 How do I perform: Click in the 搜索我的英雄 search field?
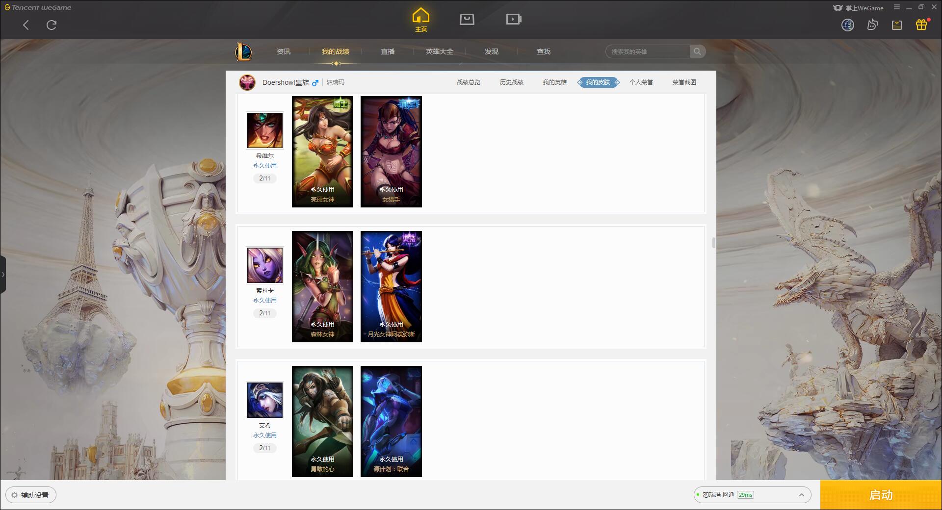(x=648, y=51)
